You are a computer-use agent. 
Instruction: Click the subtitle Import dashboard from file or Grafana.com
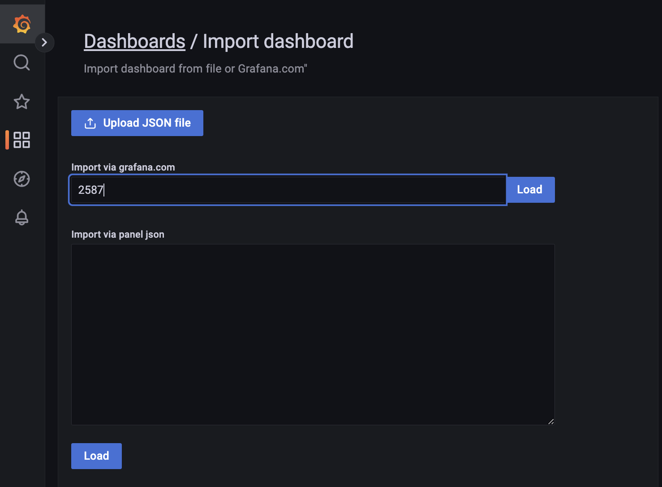tap(195, 68)
